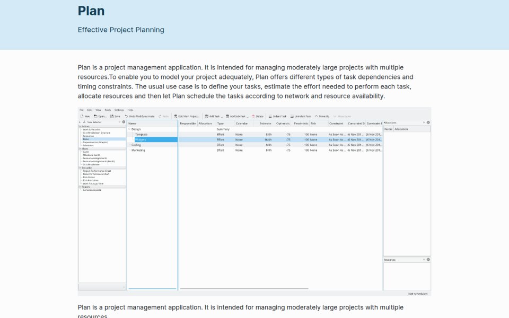509x318 pixels.
Task: Click the Save toolbar icon
Action: (112, 116)
